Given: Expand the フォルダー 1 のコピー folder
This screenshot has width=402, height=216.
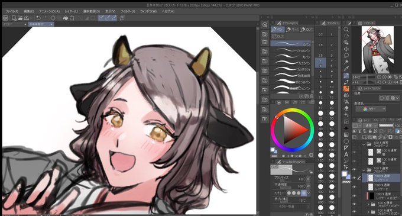Looking at the screenshot, I should pos(368,204).
